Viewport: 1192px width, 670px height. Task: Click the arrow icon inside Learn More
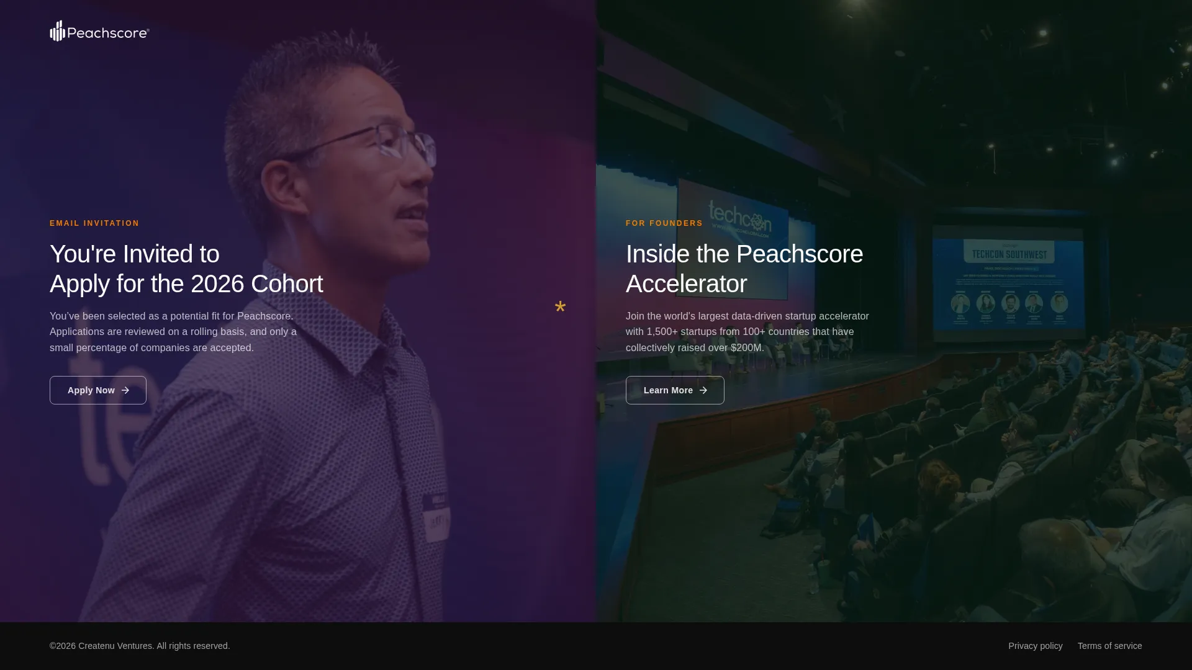point(703,390)
